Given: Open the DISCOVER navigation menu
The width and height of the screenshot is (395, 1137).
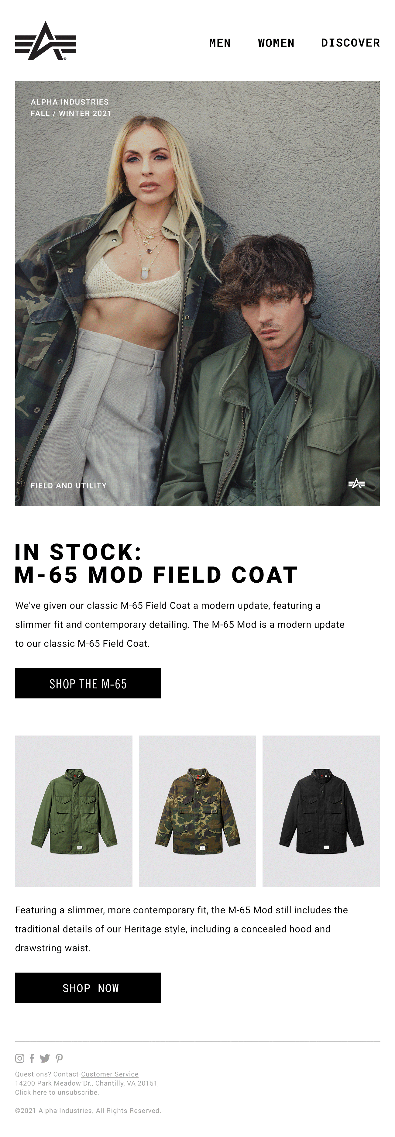Looking at the screenshot, I should 350,43.
